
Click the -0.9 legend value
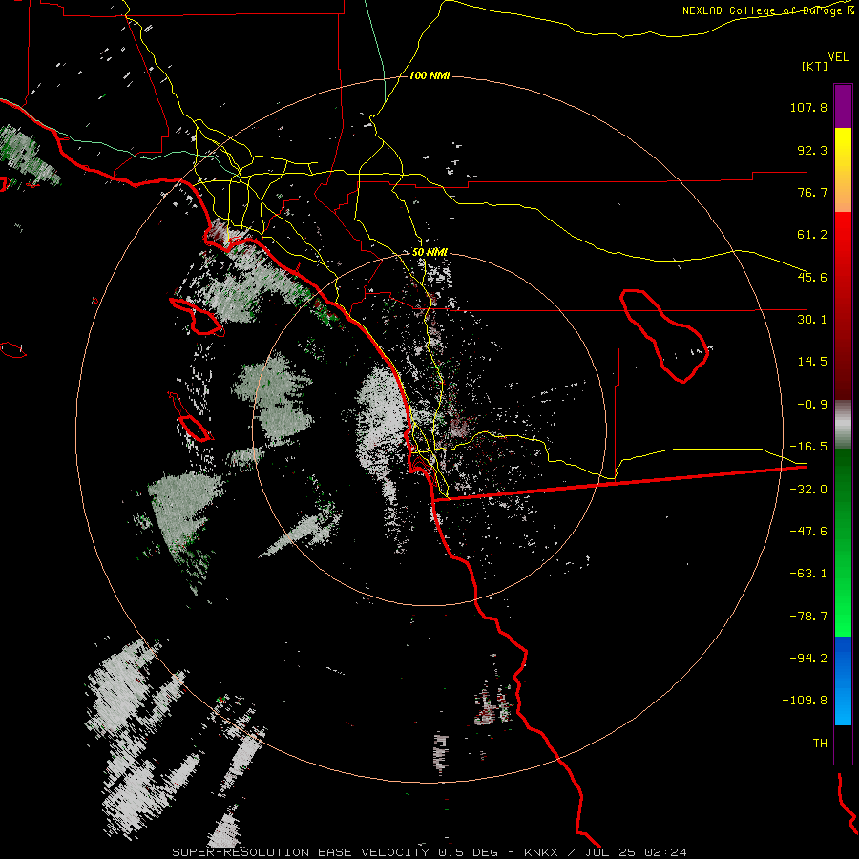(812, 405)
